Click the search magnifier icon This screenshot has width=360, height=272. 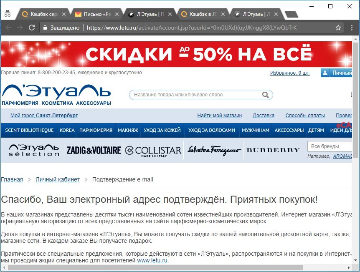266,95
